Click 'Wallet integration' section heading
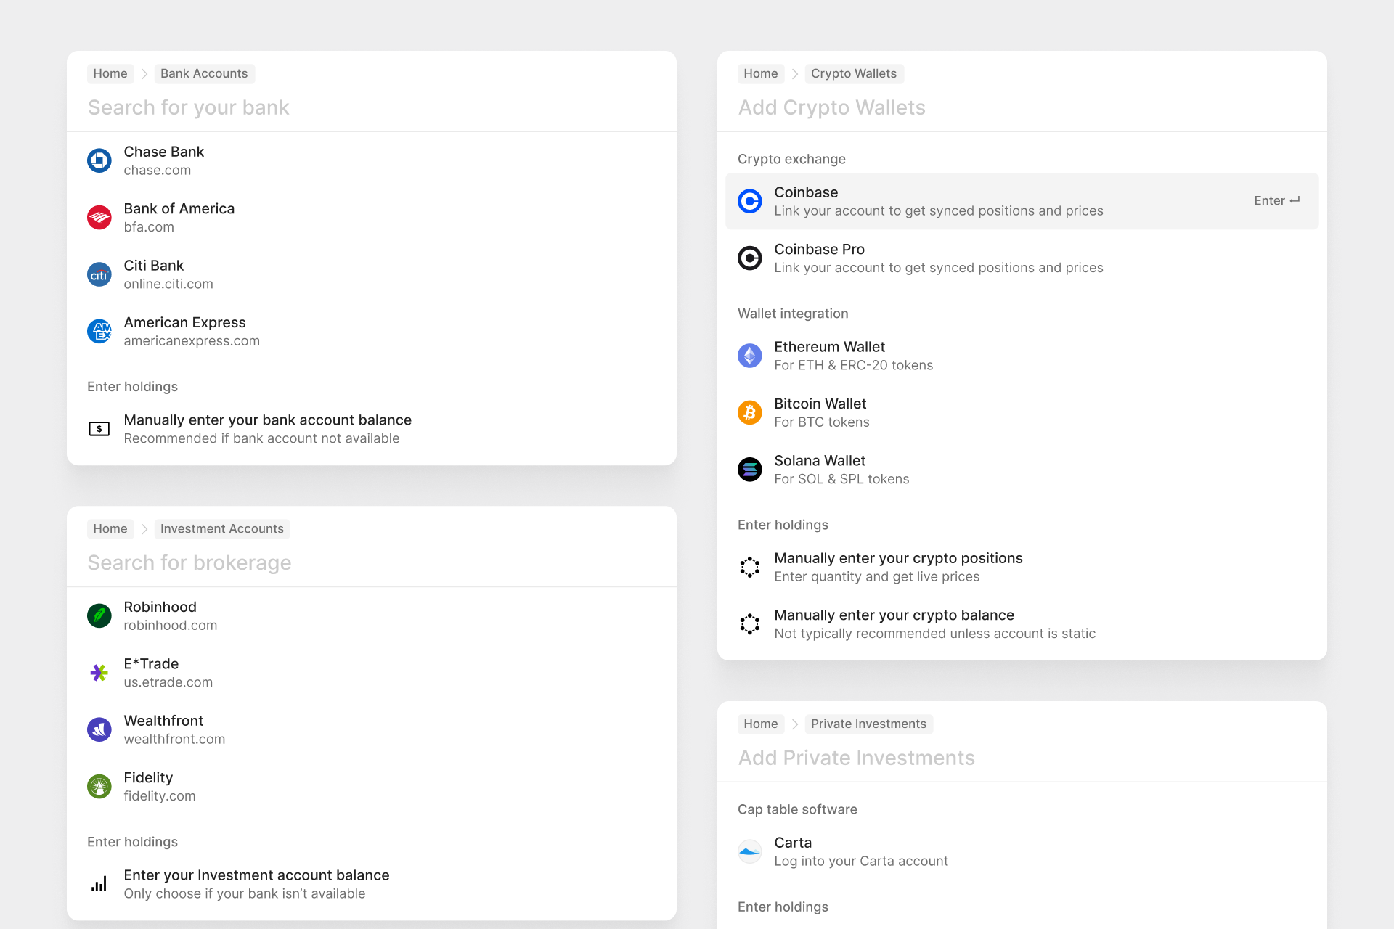This screenshot has width=1394, height=929. (793, 314)
